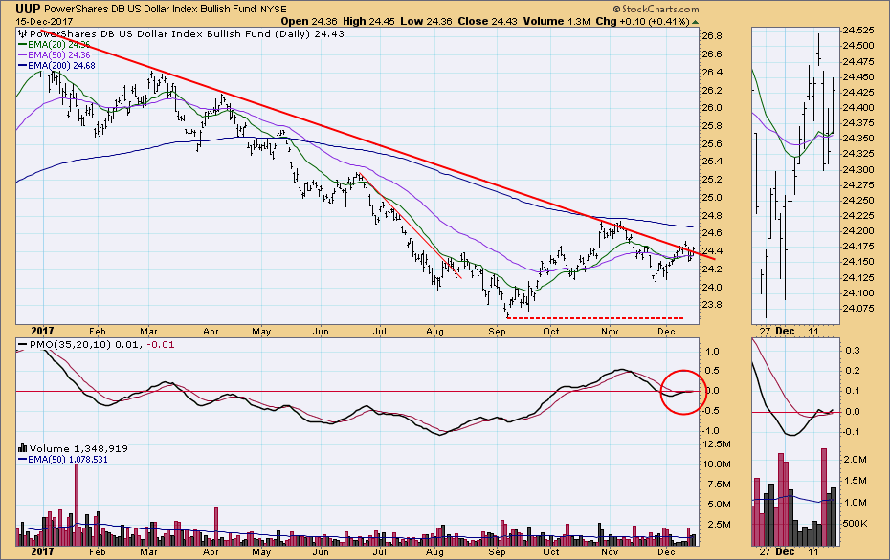The image size is (890, 560).
Task: Click the green up-arrow change indicator
Action: click(696, 22)
